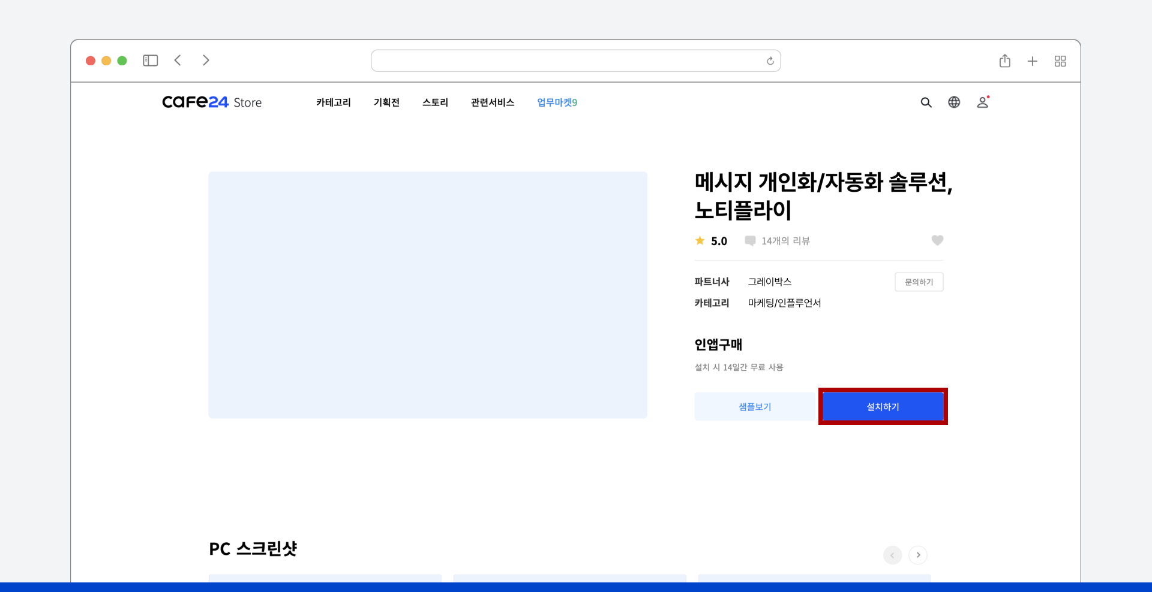Click the 인앱구매 heading
Image resolution: width=1152 pixels, height=592 pixels.
click(718, 345)
